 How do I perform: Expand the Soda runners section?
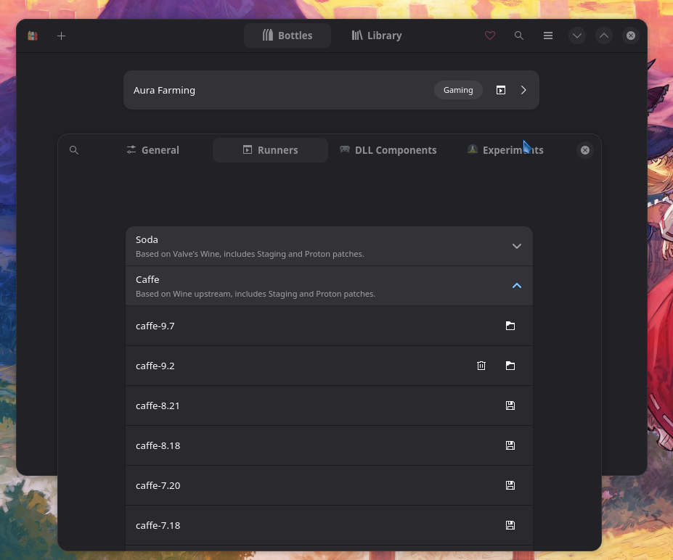pyautogui.click(x=517, y=246)
